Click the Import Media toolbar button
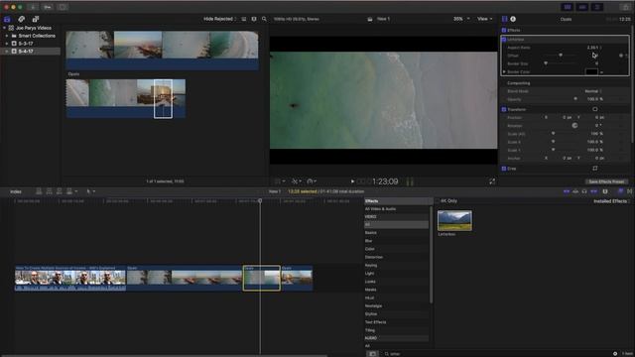This screenshot has height=357, width=635. click(33, 7)
